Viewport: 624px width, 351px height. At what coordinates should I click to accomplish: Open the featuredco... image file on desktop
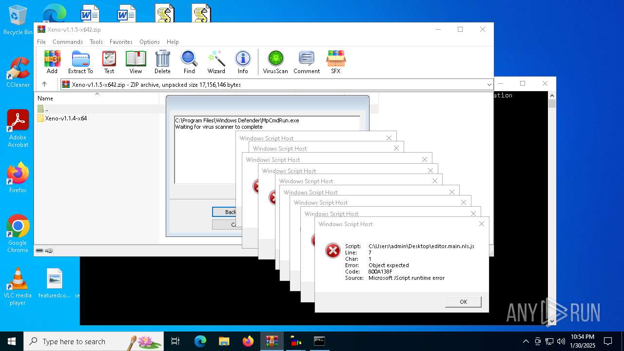coord(55,283)
